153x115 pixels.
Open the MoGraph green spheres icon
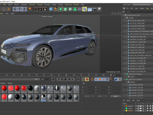pos(75,9)
